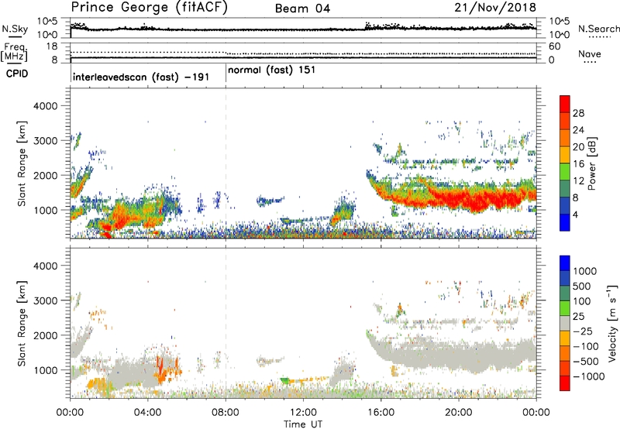This screenshot has width=620, height=429.
Task: Pick the red top segment of Power colorbar
Action: click(565, 105)
